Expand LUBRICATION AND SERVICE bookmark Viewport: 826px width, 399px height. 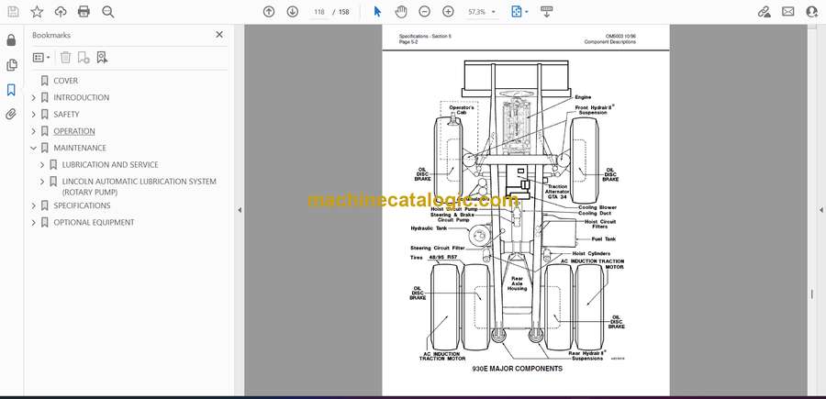(42, 165)
